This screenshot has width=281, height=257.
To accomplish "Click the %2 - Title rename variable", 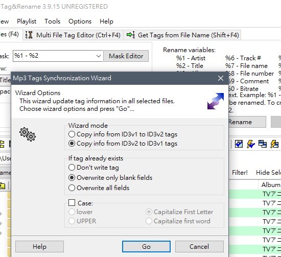I will pos(190,66).
